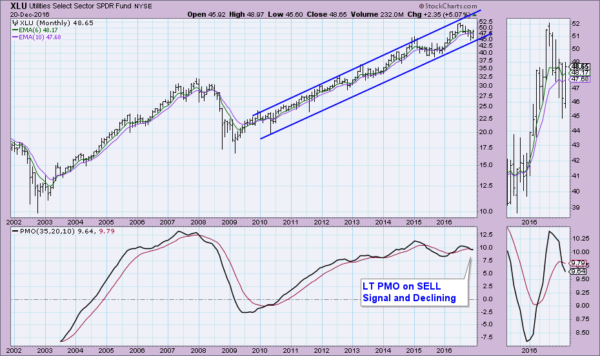The image size is (600, 356).
Task: Click the purple 47.68 tag in the zoom panel
Action: point(581,79)
